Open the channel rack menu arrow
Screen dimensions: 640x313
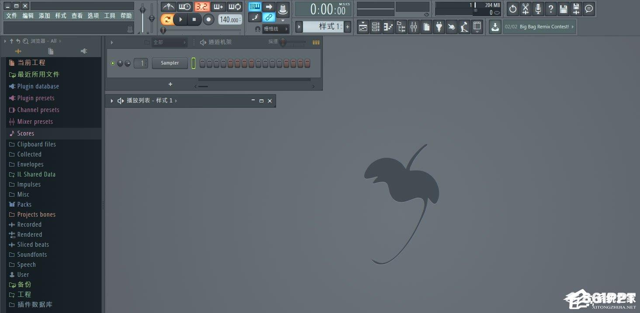tap(112, 42)
